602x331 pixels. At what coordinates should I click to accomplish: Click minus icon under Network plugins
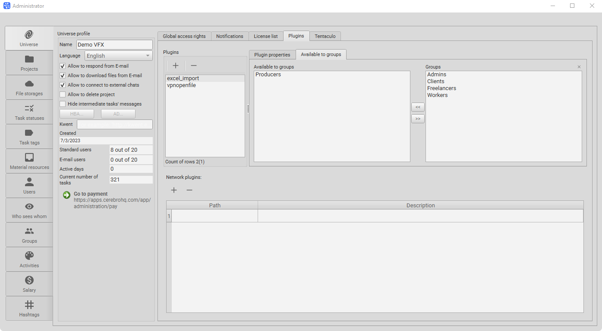(189, 190)
